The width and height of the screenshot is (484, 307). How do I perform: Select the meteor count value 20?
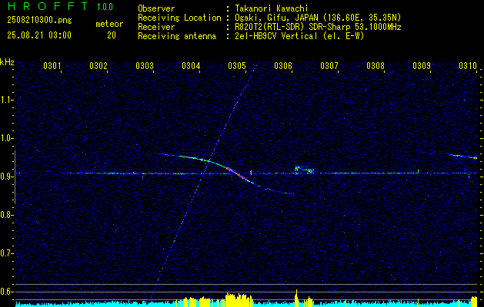[112, 35]
